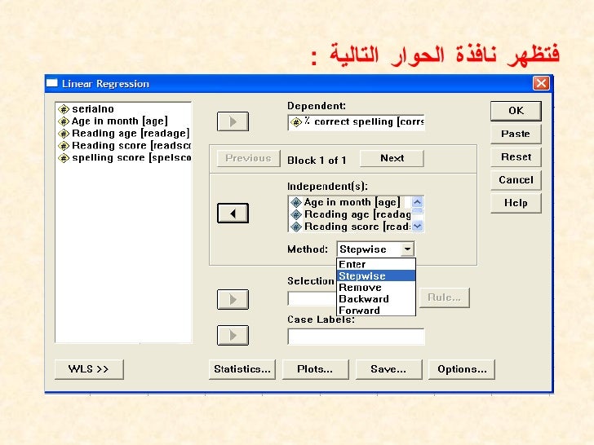Choose Forward from Method list
The height and width of the screenshot is (445, 594).
(376, 311)
